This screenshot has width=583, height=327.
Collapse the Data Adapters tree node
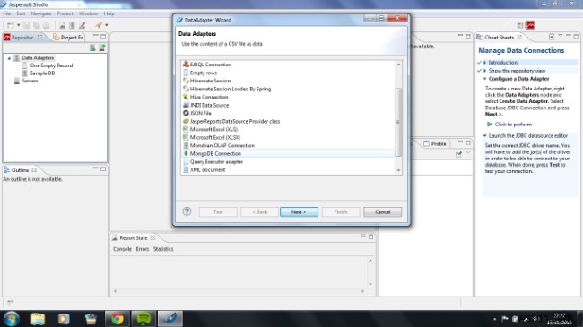[9, 58]
